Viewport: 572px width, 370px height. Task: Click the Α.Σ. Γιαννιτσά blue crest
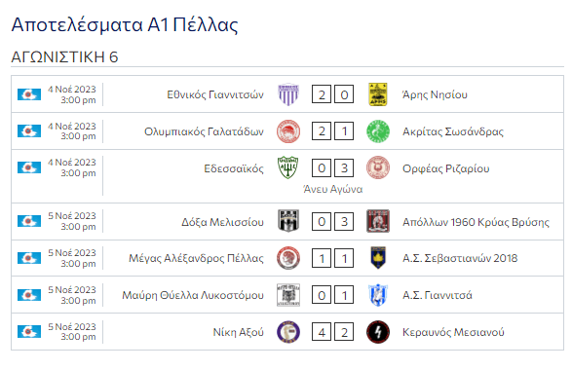[x=378, y=295]
